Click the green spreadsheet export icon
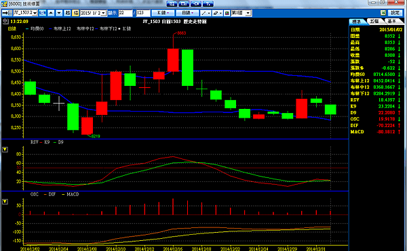This screenshot has height=251, width=407. (x=383, y=13)
